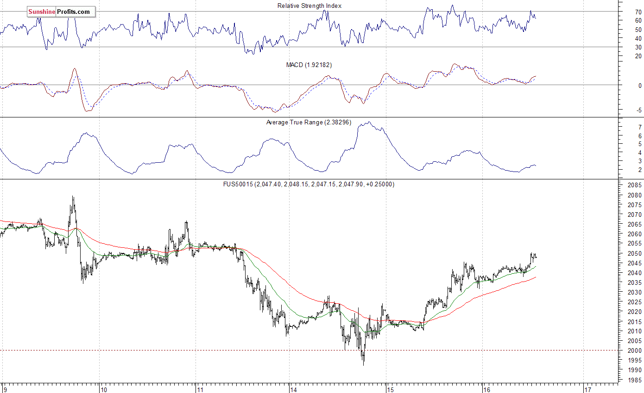The height and width of the screenshot is (393, 644).
Task: Click the RSI 70 level label
Action: click(638, 12)
